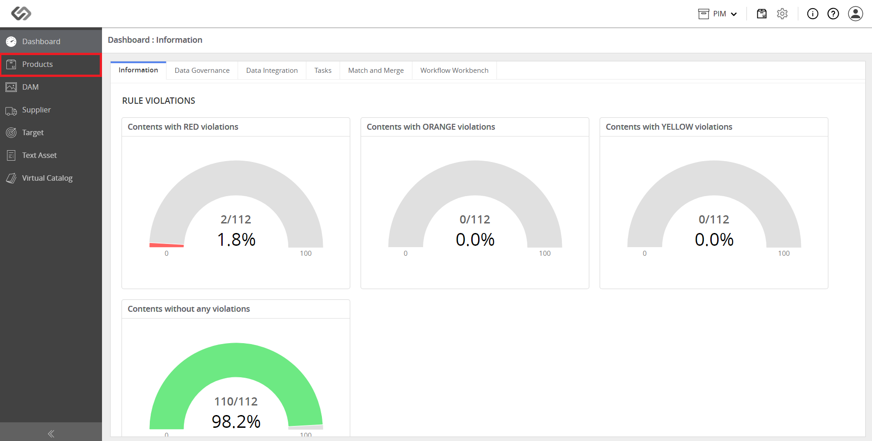
Task: Open Products from sidebar label
Action: tap(37, 64)
